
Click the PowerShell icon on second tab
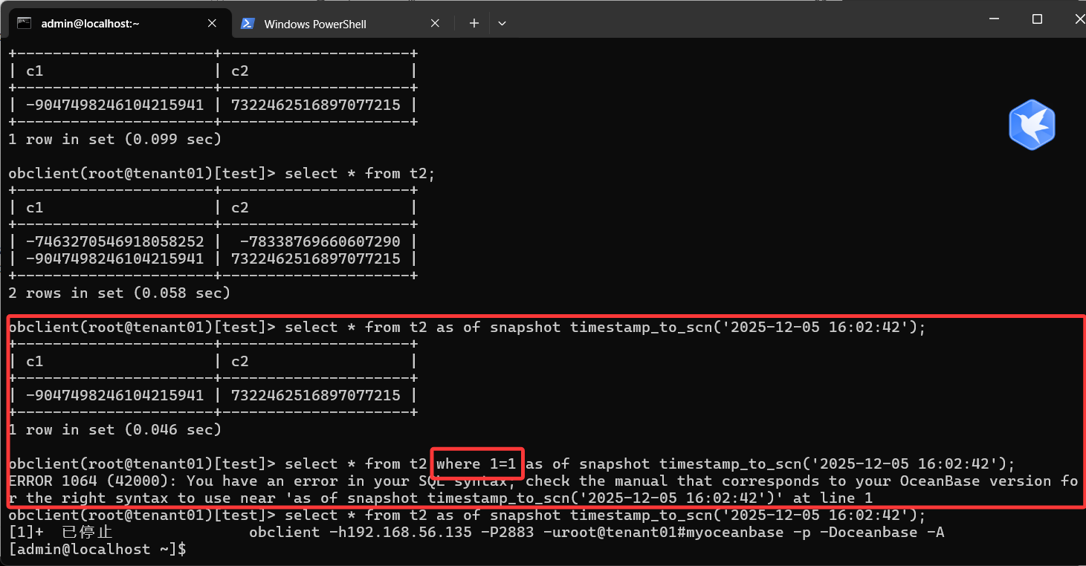[248, 24]
